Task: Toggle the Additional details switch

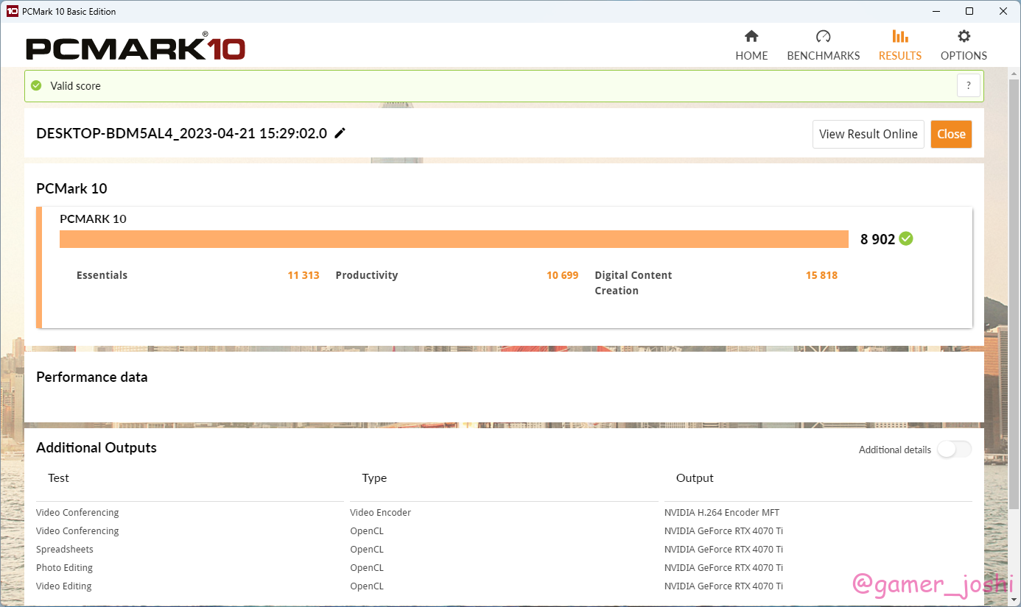Action: [x=954, y=449]
